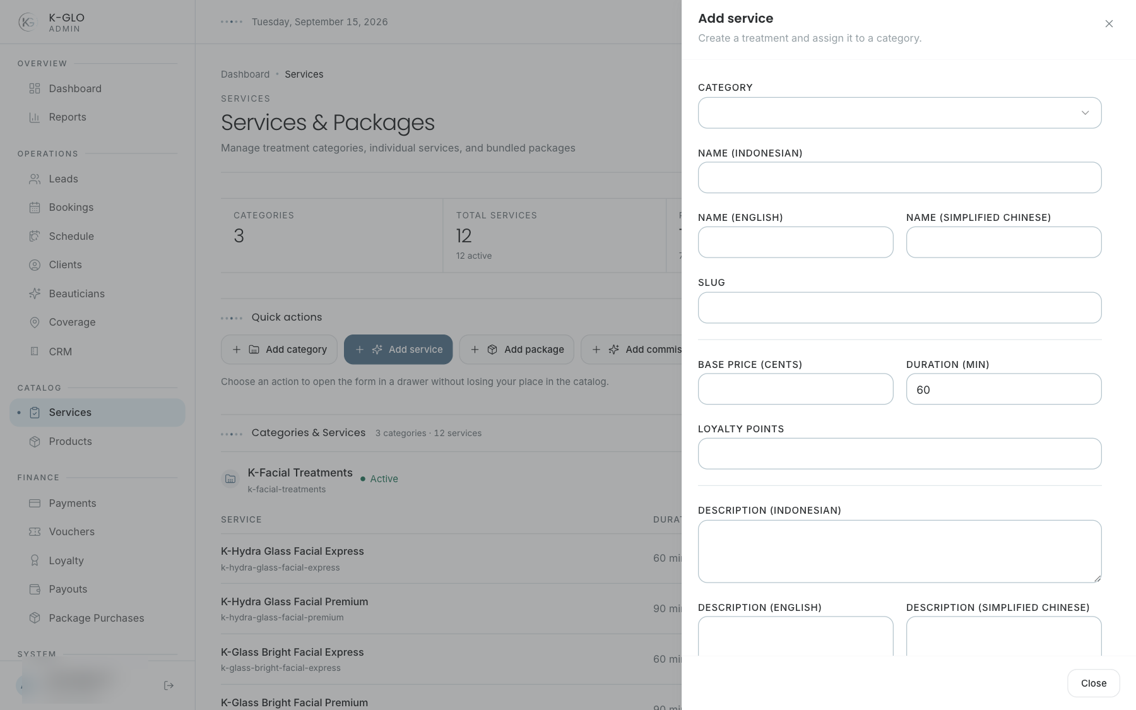Open the CRM sidebar icon
This screenshot has width=1136, height=710.
[35, 352]
